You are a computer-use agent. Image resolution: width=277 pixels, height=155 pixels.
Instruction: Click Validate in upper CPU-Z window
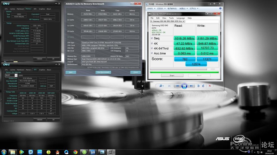click(x=39, y=59)
